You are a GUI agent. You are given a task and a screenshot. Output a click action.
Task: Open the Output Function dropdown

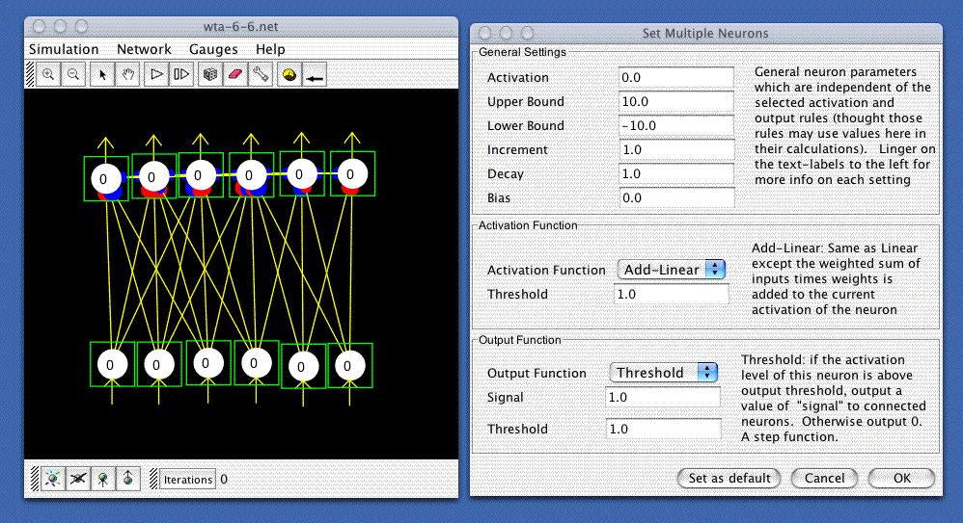point(664,373)
